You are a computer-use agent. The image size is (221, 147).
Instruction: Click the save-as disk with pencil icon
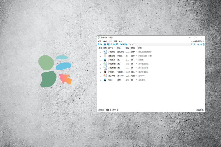(x=108, y=44)
